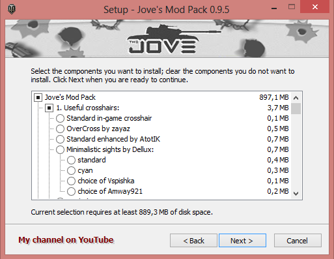Select OverCross by zayaz radio button

click(60, 129)
